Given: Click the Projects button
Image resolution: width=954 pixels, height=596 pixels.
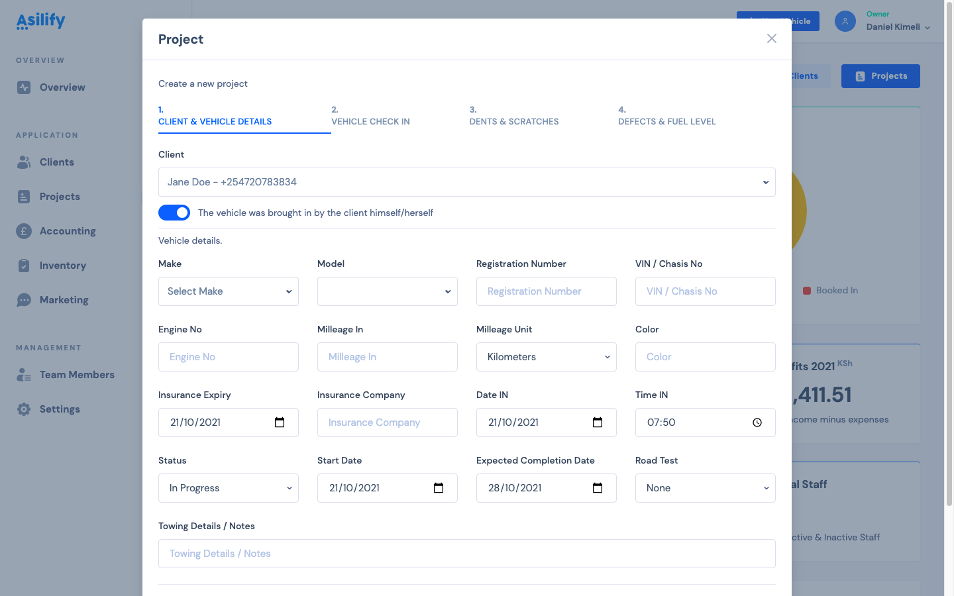Looking at the screenshot, I should click(880, 76).
